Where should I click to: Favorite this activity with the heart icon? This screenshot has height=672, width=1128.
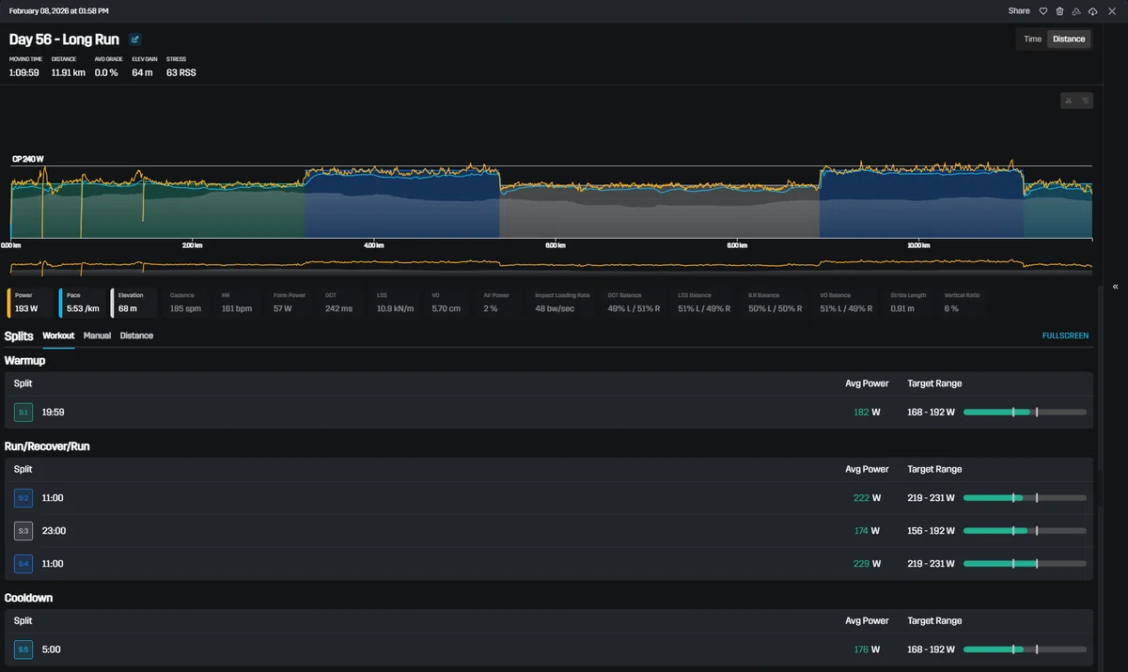(1042, 11)
